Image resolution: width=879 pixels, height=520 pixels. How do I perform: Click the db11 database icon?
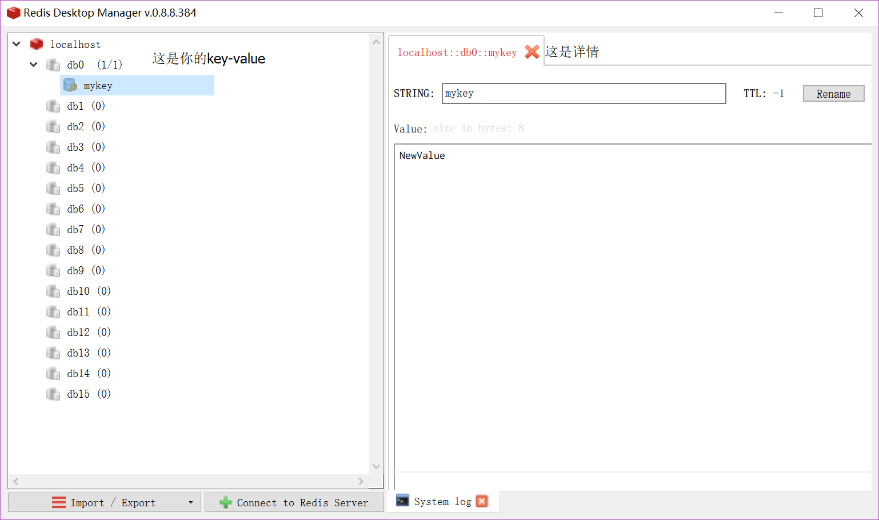click(53, 311)
